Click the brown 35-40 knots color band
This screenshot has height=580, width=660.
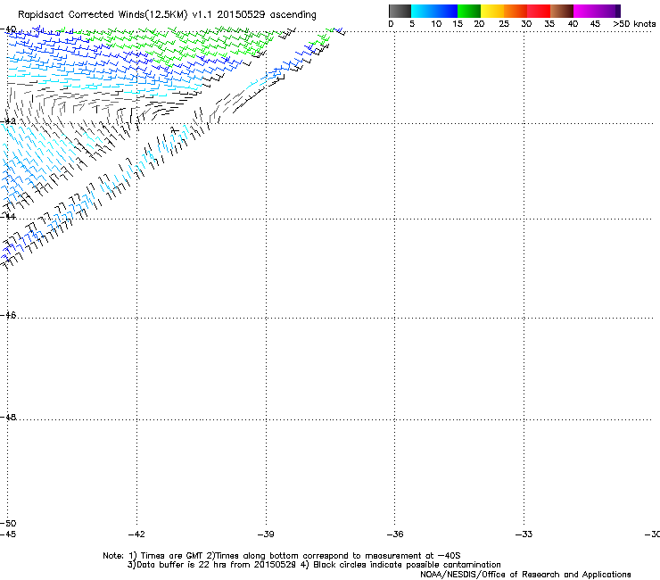[562, 11]
